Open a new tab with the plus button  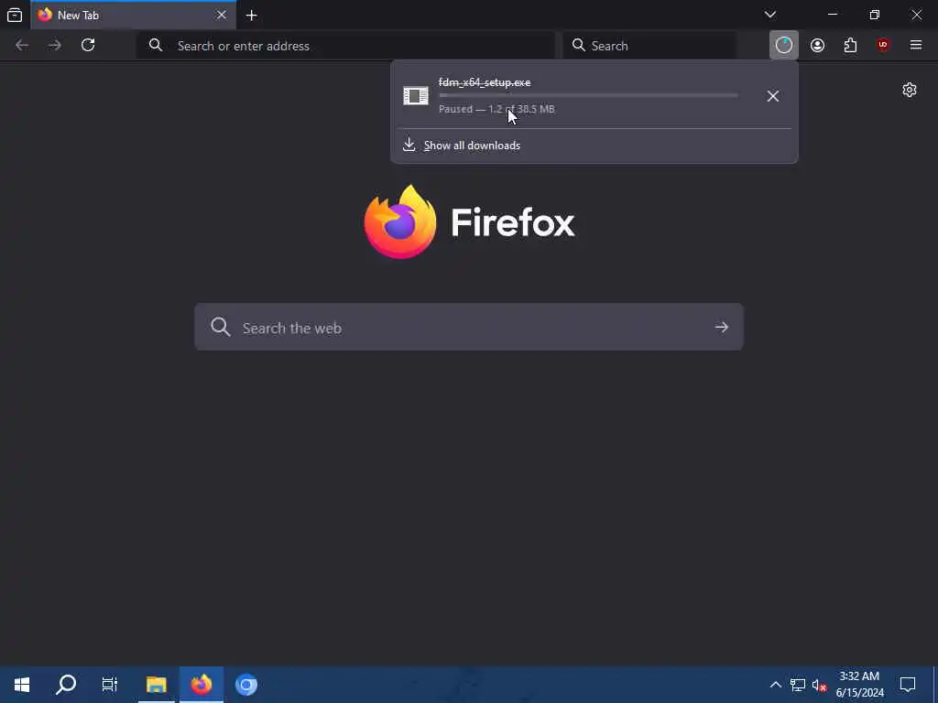tap(252, 16)
